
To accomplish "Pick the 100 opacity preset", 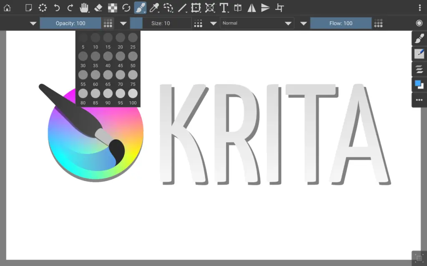I will point(133,94).
